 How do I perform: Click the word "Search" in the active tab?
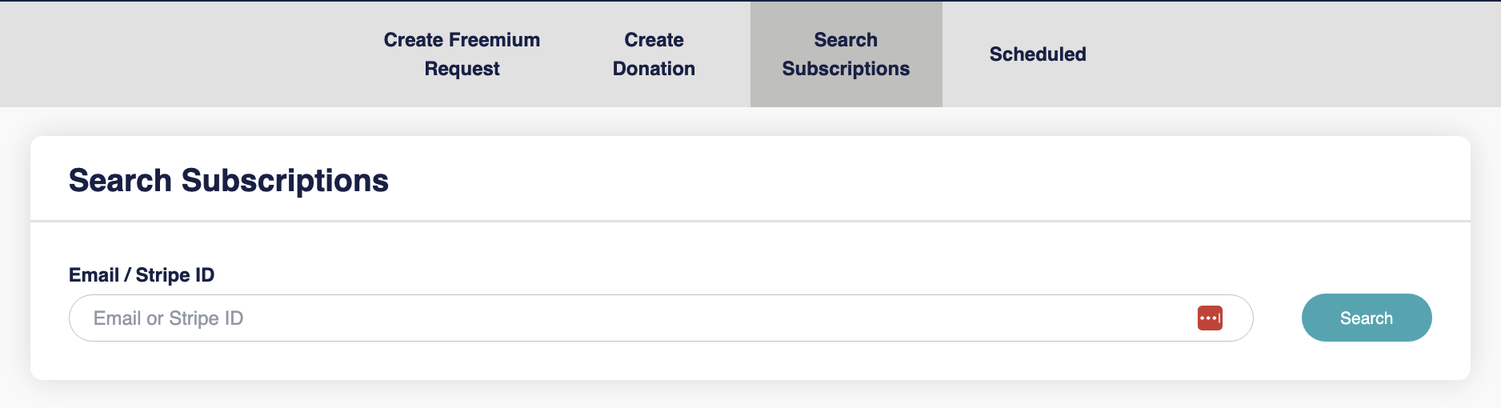(846, 40)
